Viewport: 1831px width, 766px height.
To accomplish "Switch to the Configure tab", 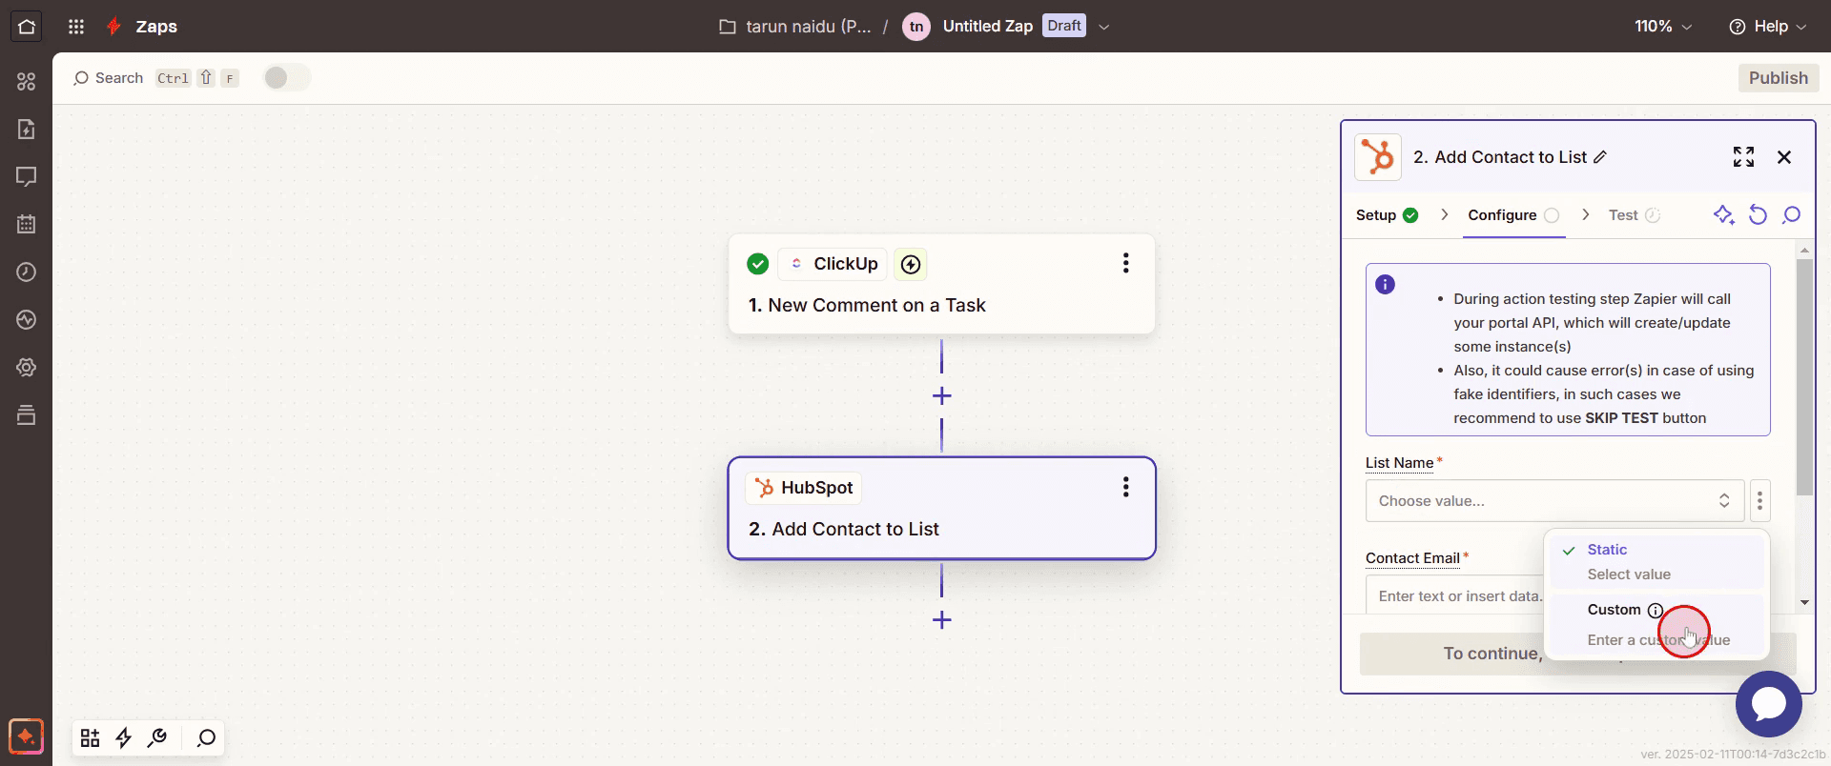I will [1513, 215].
